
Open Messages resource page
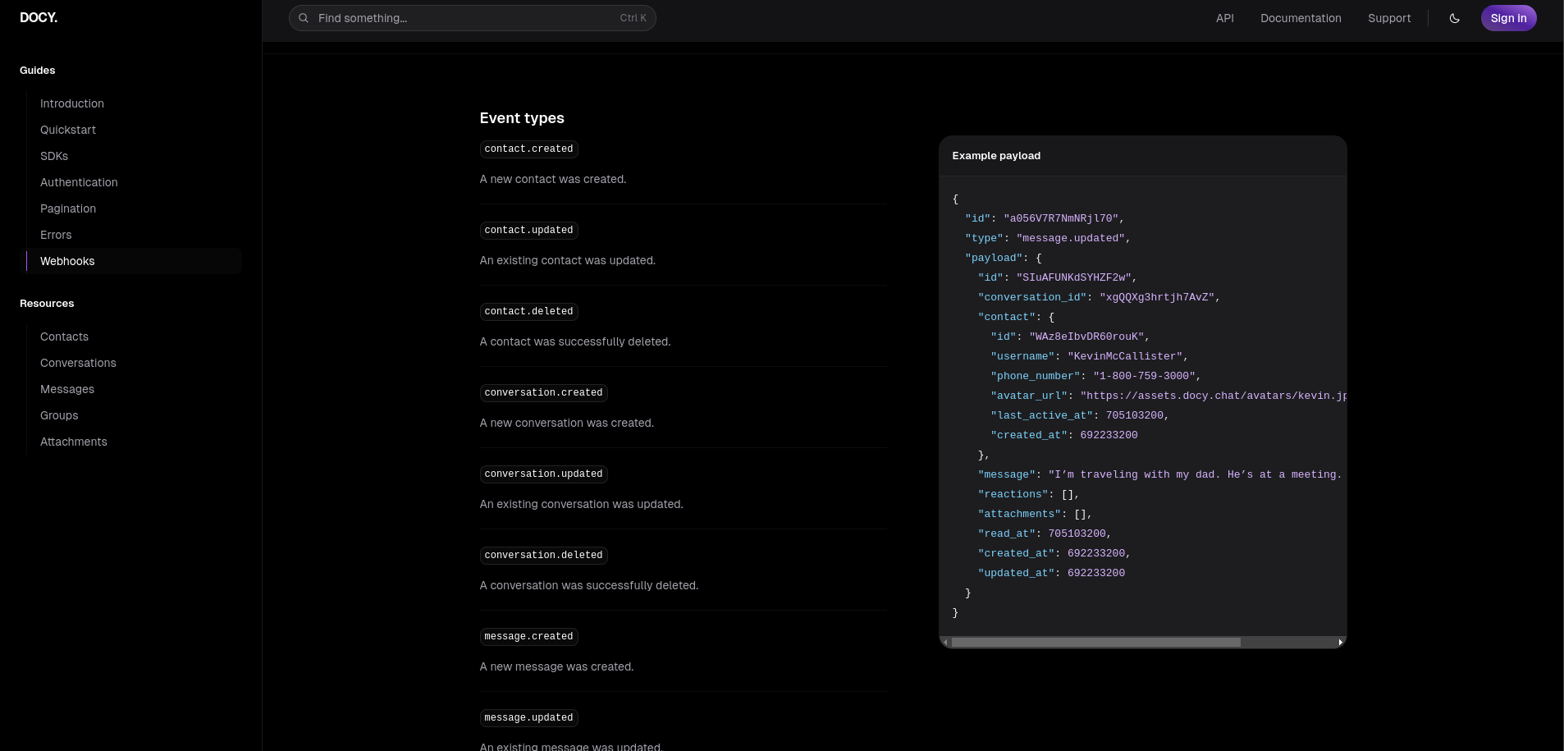[67, 389]
